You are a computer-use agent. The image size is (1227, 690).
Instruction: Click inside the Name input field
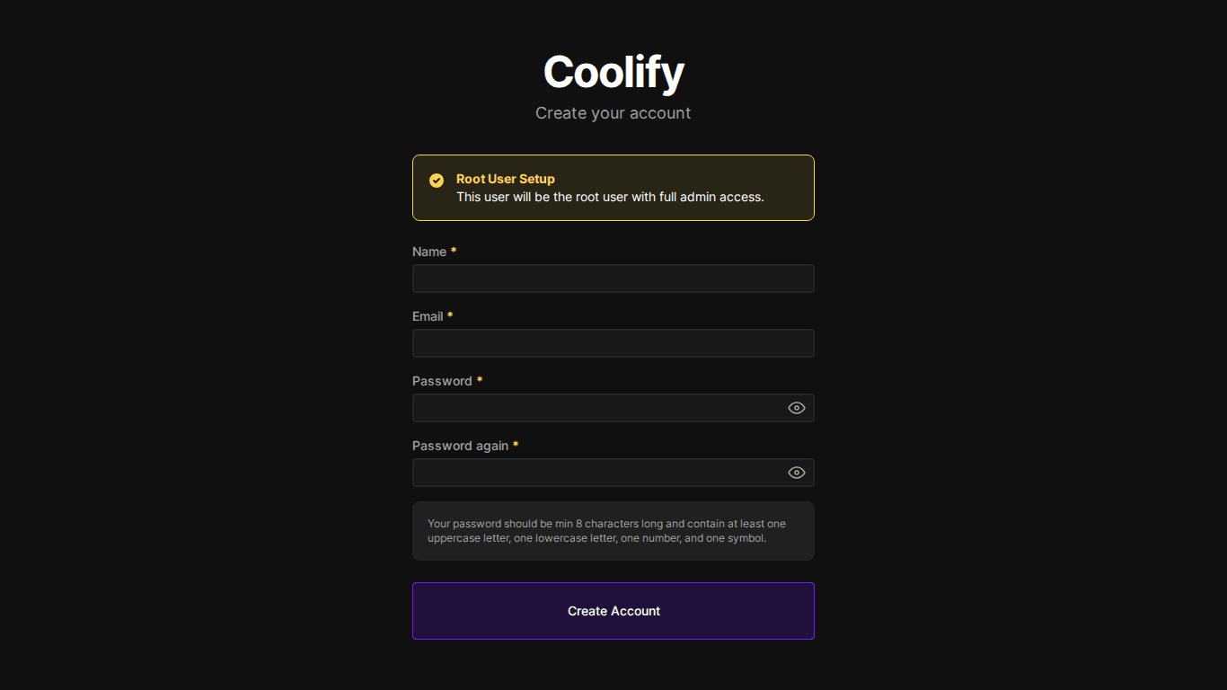pyautogui.click(x=613, y=279)
